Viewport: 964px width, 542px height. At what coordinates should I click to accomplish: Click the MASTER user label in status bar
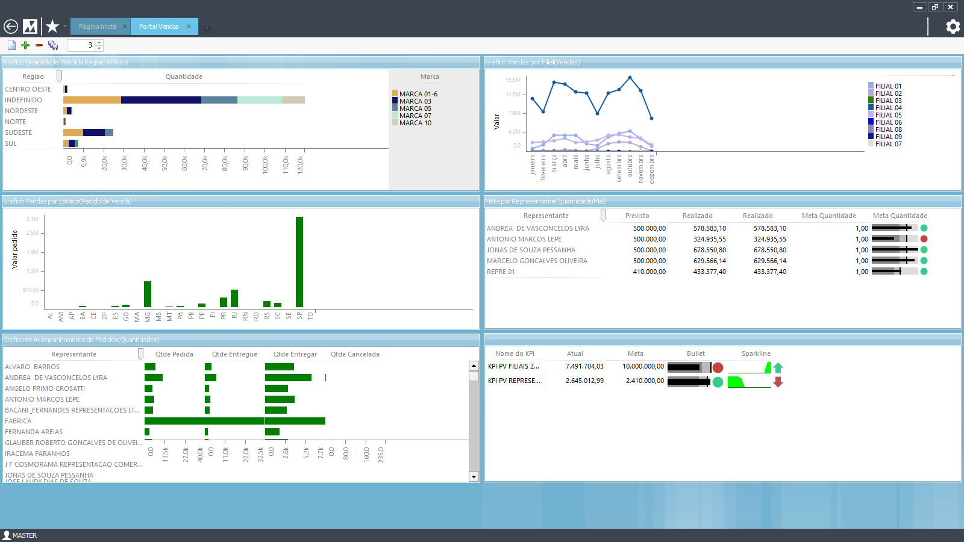coord(24,535)
